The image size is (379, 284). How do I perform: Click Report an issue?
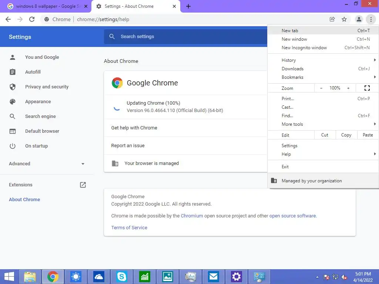pos(186,146)
